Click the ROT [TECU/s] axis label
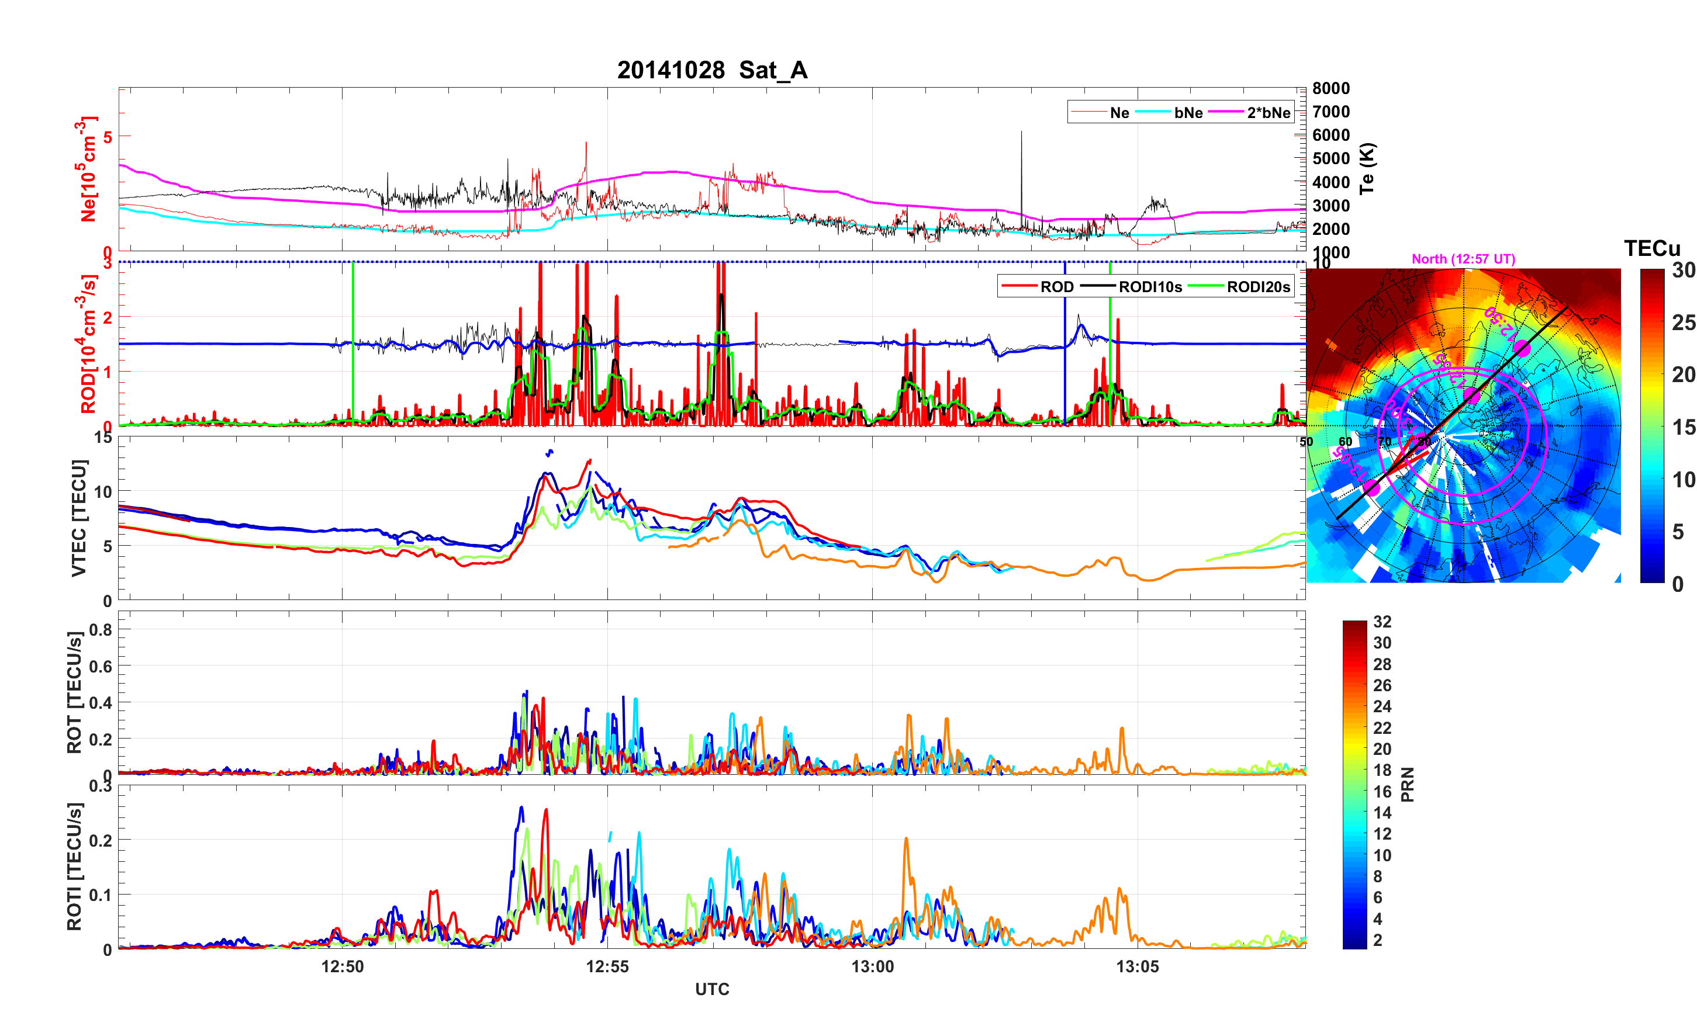 (74, 692)
